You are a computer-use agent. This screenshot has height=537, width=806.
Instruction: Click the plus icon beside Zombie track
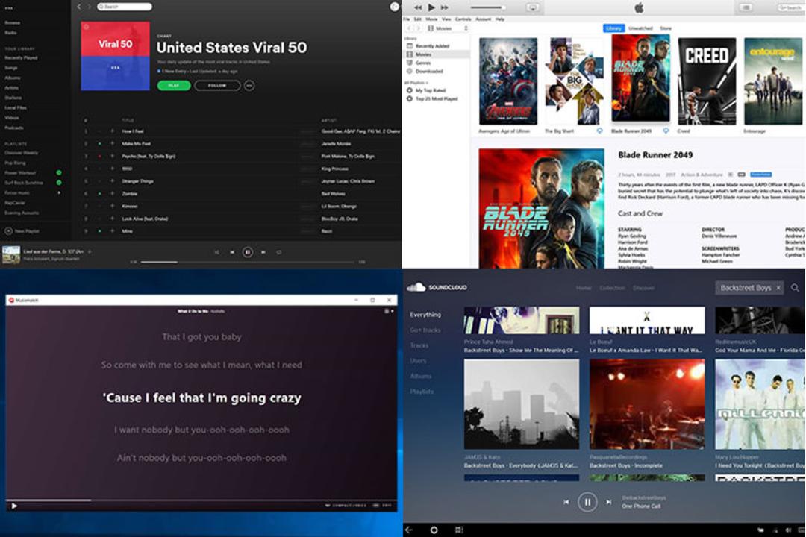[x=112, y=194]
